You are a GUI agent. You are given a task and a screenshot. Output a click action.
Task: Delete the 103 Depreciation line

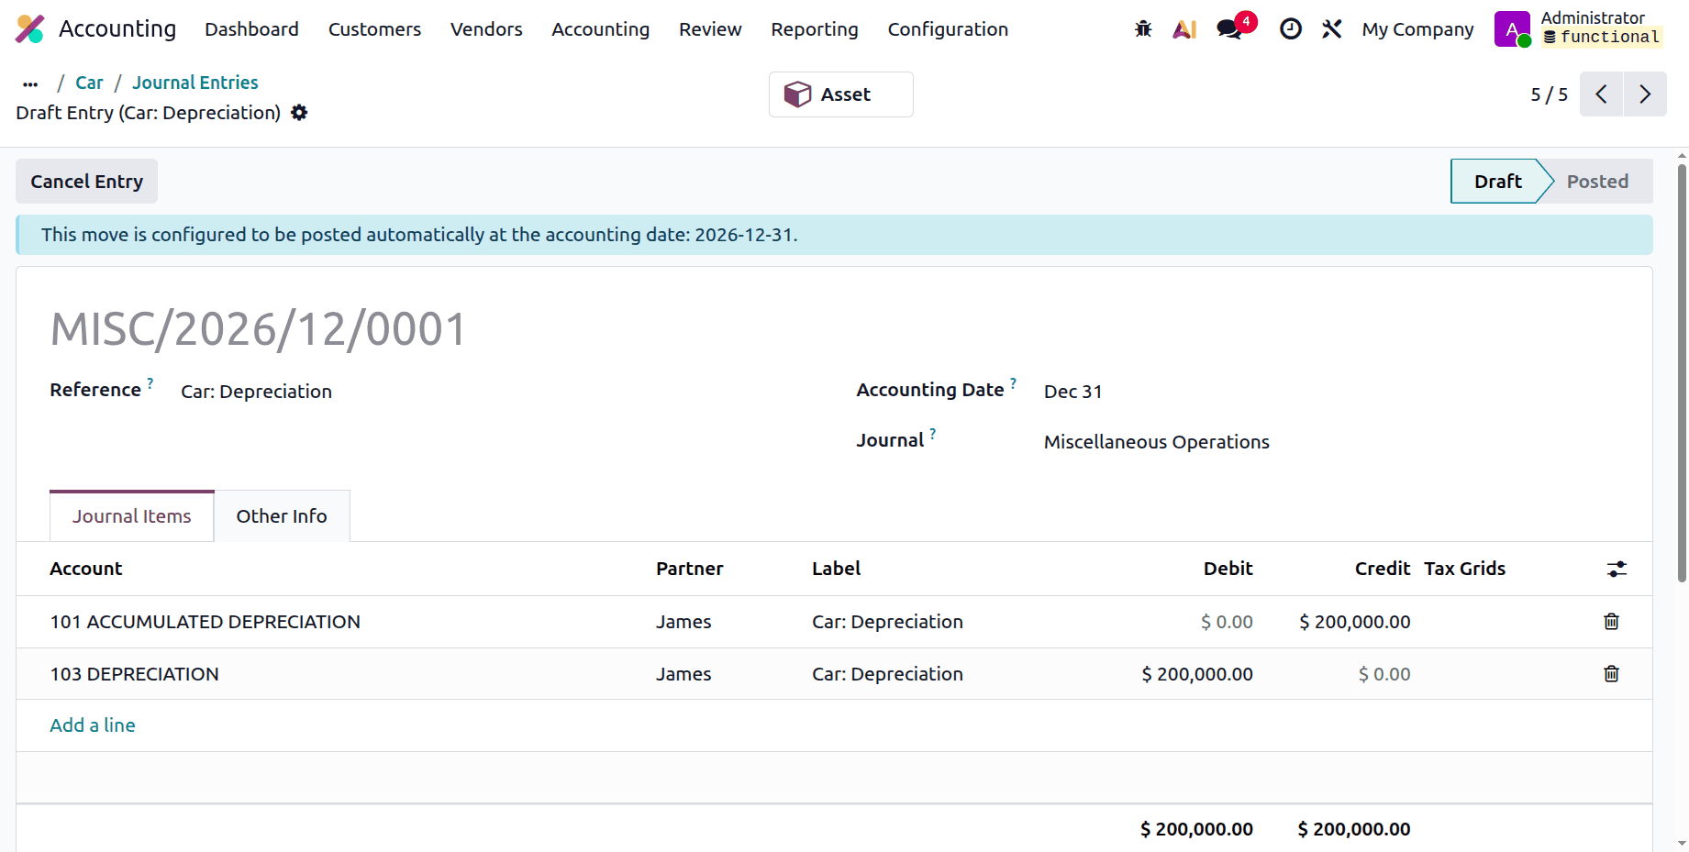coord(1611,674)
